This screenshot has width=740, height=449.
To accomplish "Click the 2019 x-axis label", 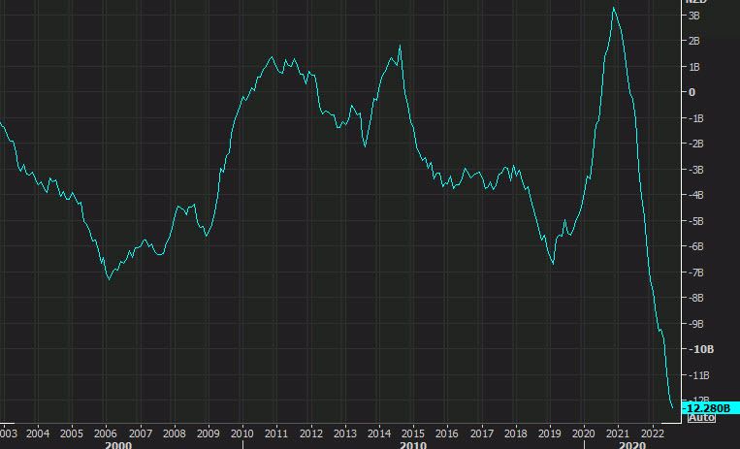I will click(x=549, y=433).
